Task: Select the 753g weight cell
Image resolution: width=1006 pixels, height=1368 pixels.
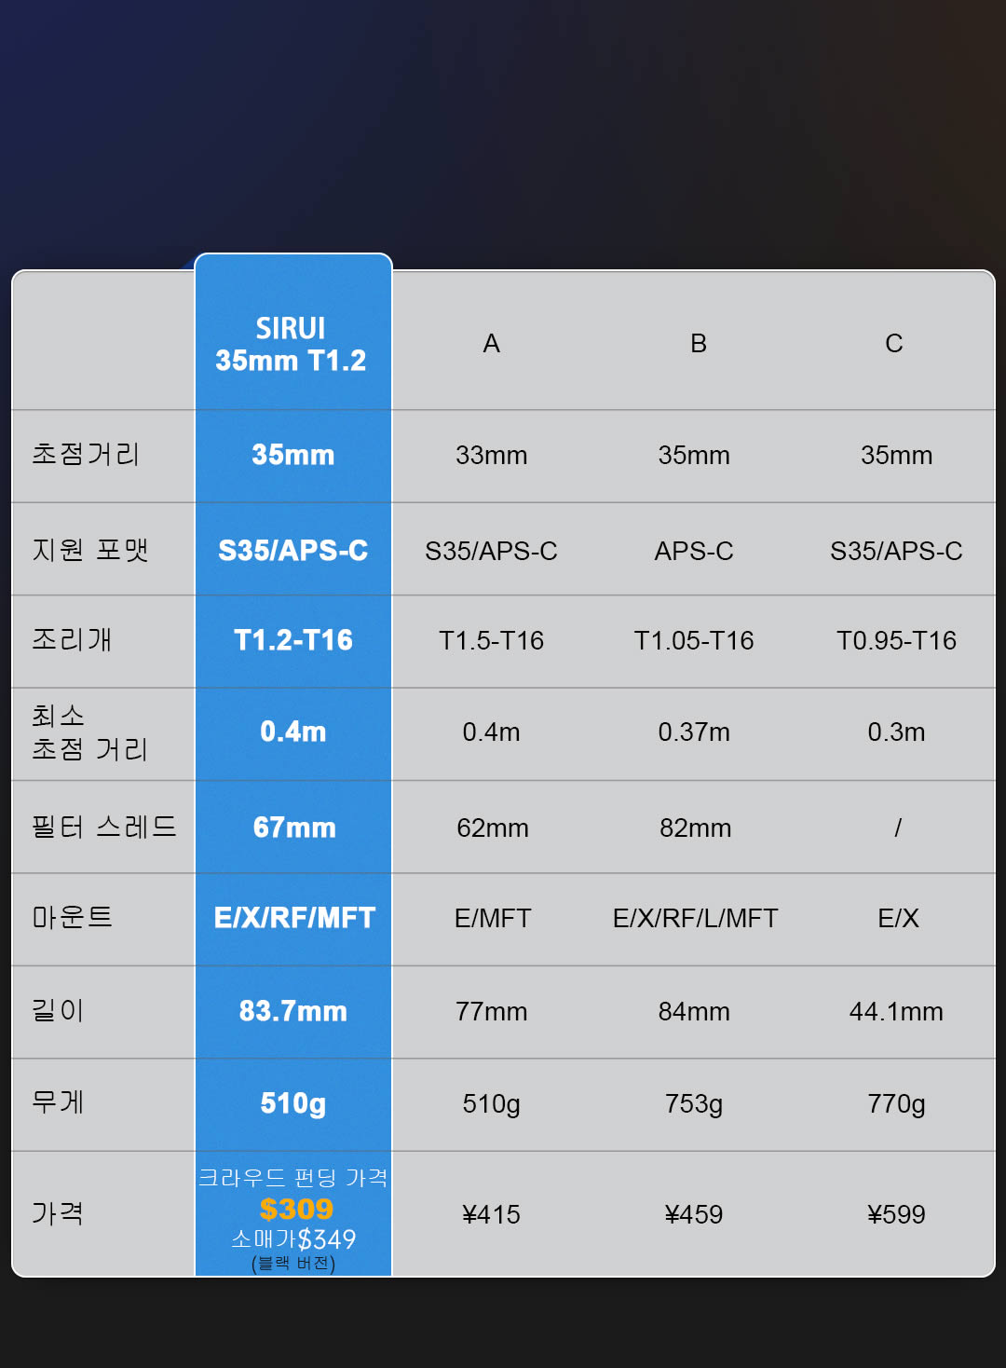Action: click(x=694, y=1104)
